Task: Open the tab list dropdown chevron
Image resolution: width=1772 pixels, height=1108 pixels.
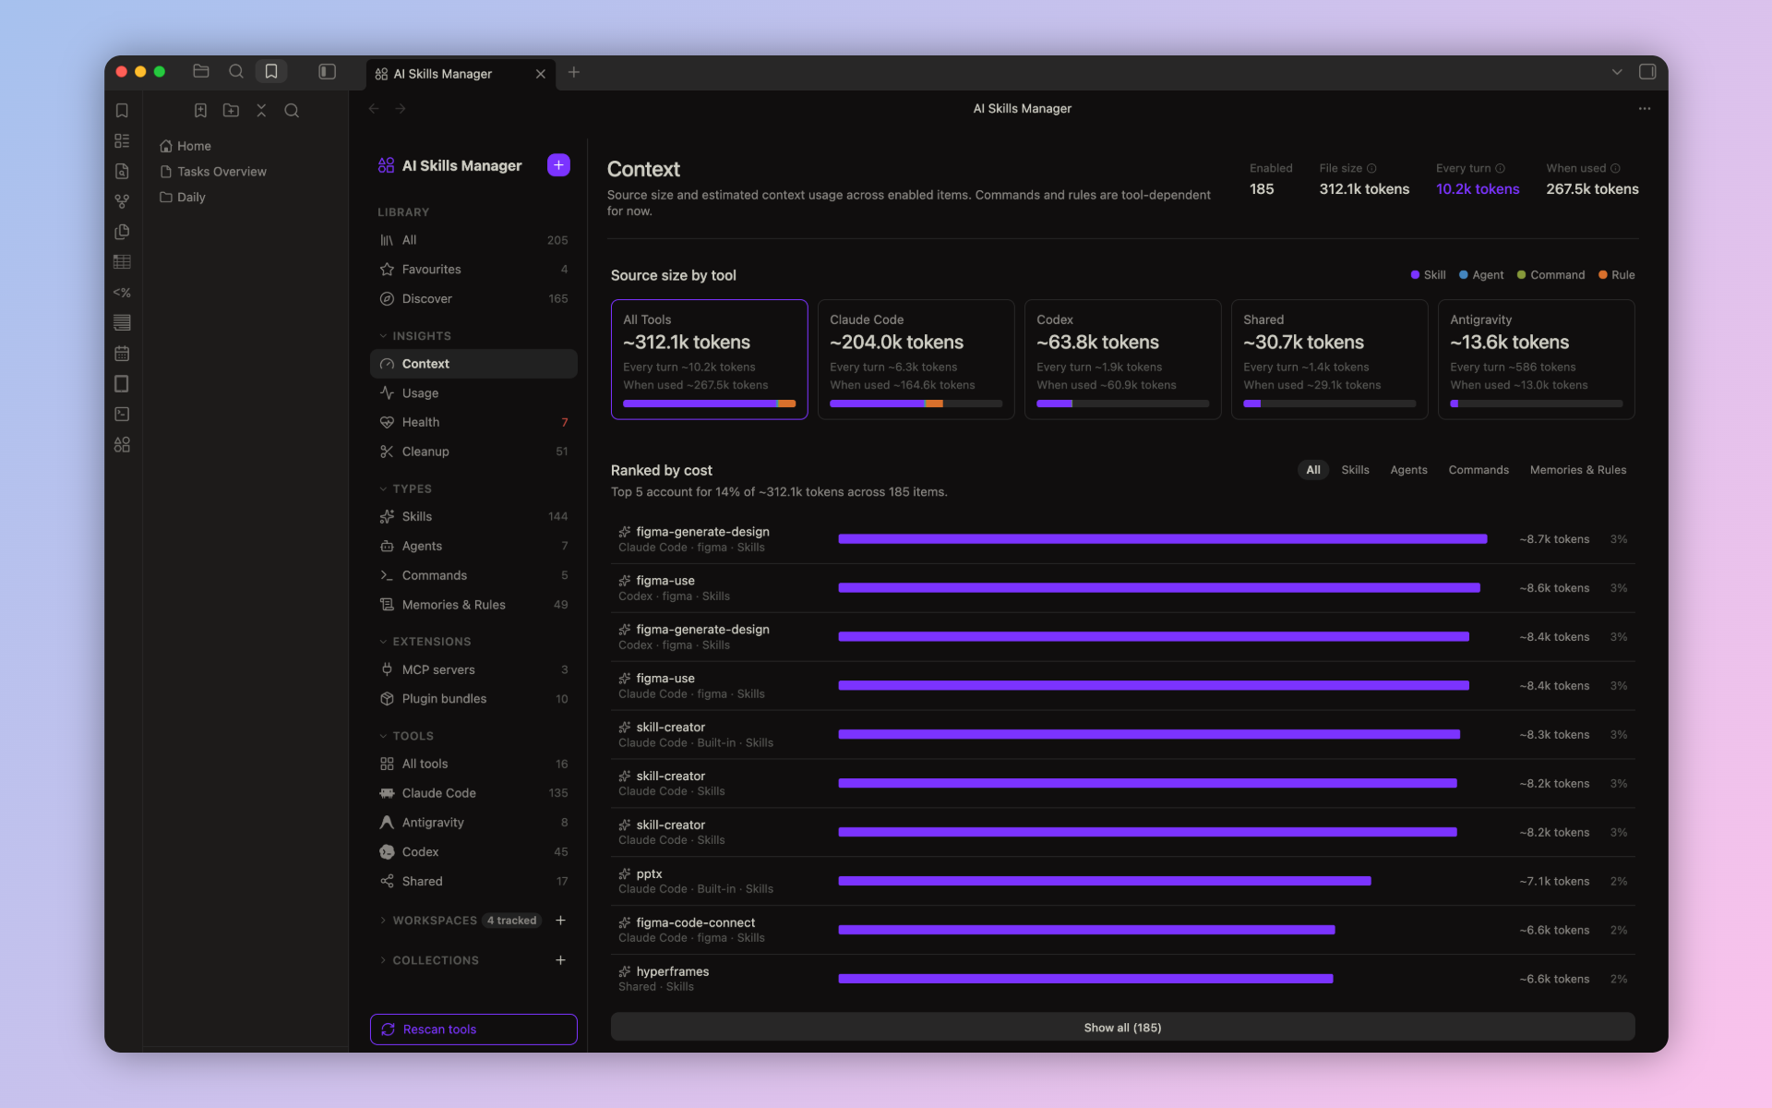Action: coord(1617,72)
